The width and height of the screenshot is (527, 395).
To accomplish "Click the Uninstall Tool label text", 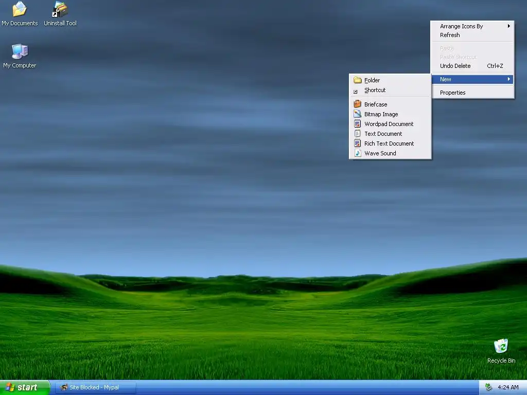I will [x=60, y=23].
